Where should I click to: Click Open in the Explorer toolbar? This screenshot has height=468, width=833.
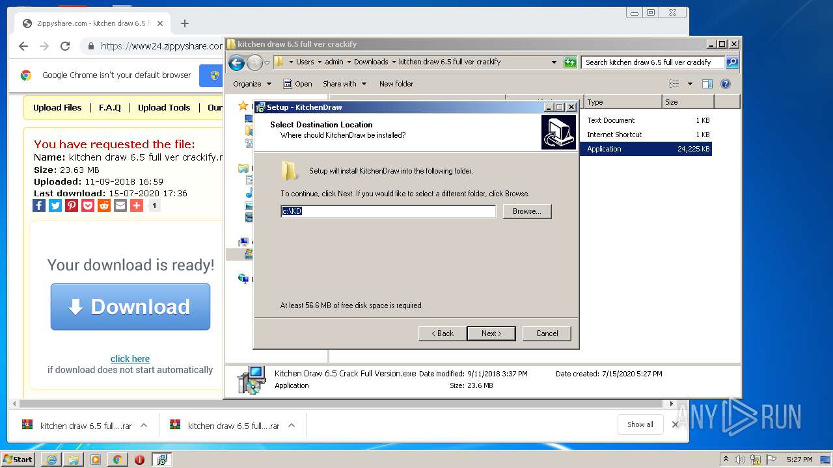tap(298, 84)
